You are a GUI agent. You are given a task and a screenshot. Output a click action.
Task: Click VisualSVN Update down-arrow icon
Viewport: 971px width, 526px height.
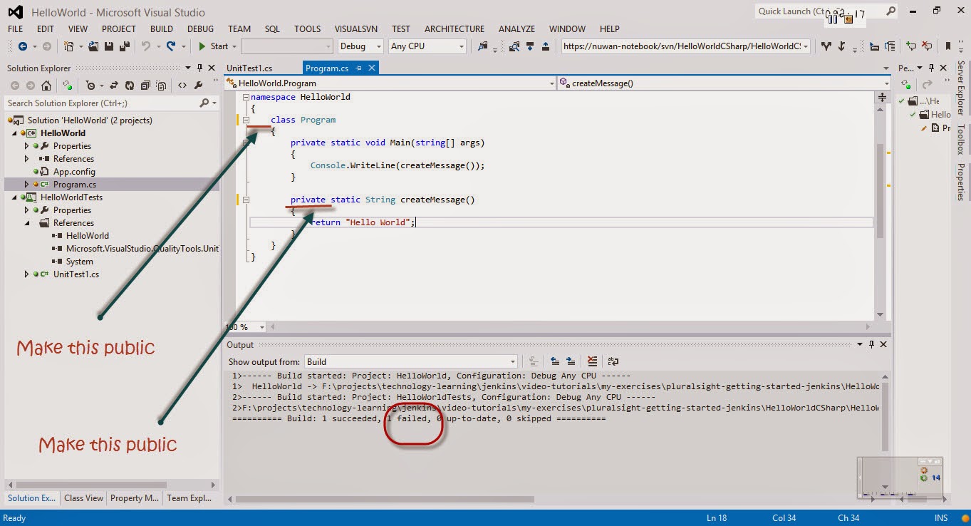click(x=531, y=46)
